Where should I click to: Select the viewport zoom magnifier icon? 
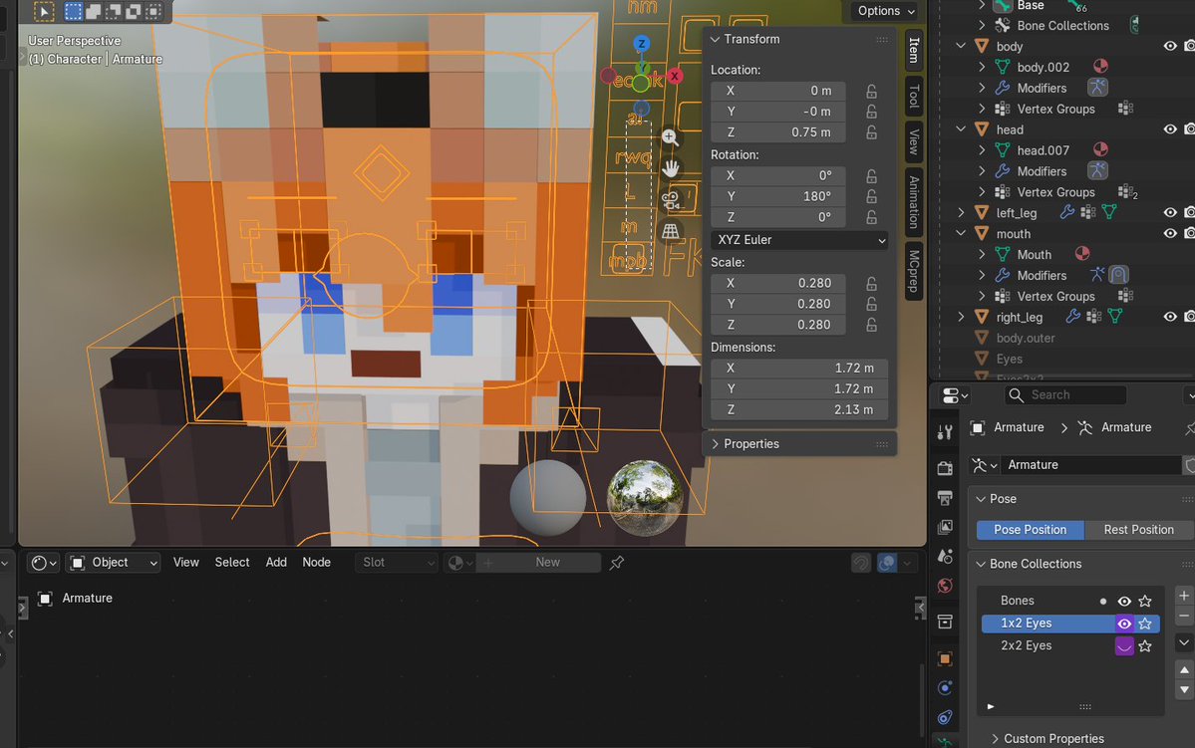pyautogui.click(x=670, y=136)
